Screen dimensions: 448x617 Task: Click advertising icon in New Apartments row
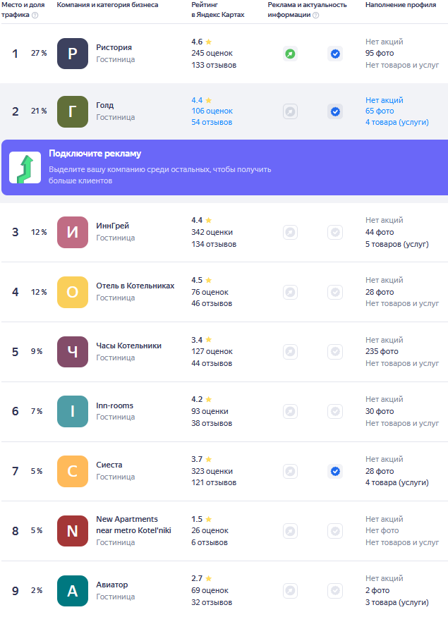pos(290,531)
